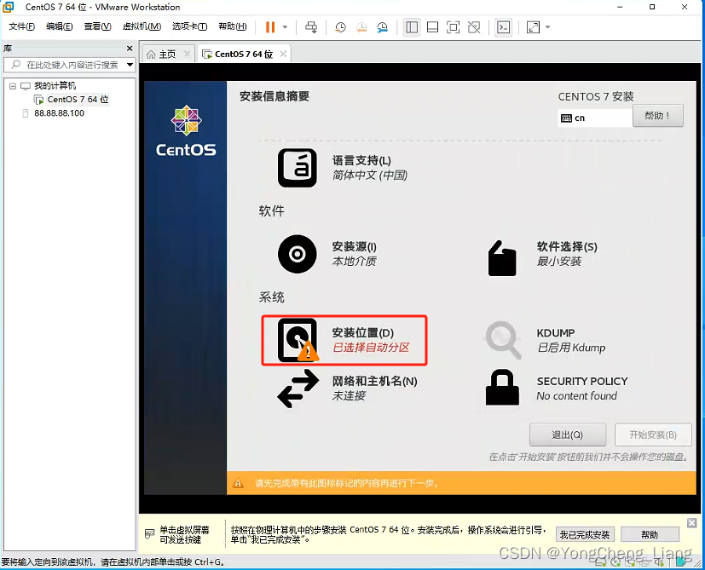Open the snapshot manager wrench-clock icon
Image resolution: width=705 pixels, height=570 pixels.
pos(383,27)
